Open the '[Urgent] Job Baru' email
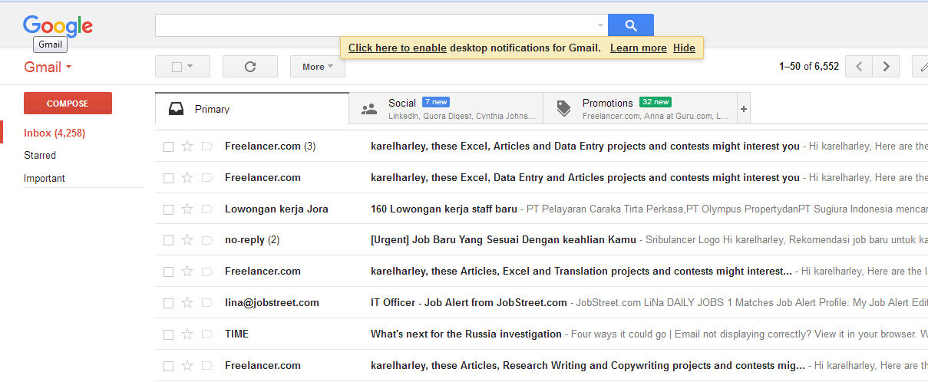The image size is (928, 382). pyautogui.click(x=504, y=240)
